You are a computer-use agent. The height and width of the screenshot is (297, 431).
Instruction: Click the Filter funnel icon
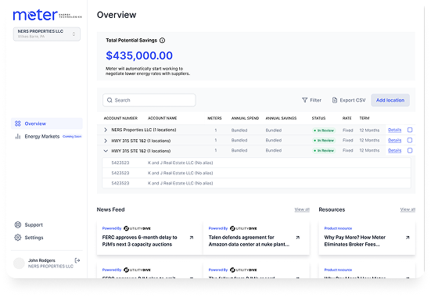[304, 100]
